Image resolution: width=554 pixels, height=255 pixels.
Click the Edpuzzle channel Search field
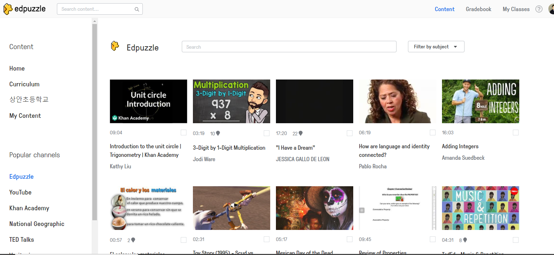coord(289,47)
